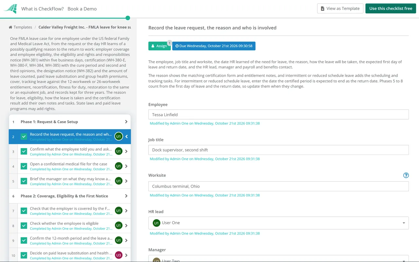This screenshot has height=262, width=419.
Task: Click U1 avatar on Check employee is eligible
Action: (x=118, y=225)
